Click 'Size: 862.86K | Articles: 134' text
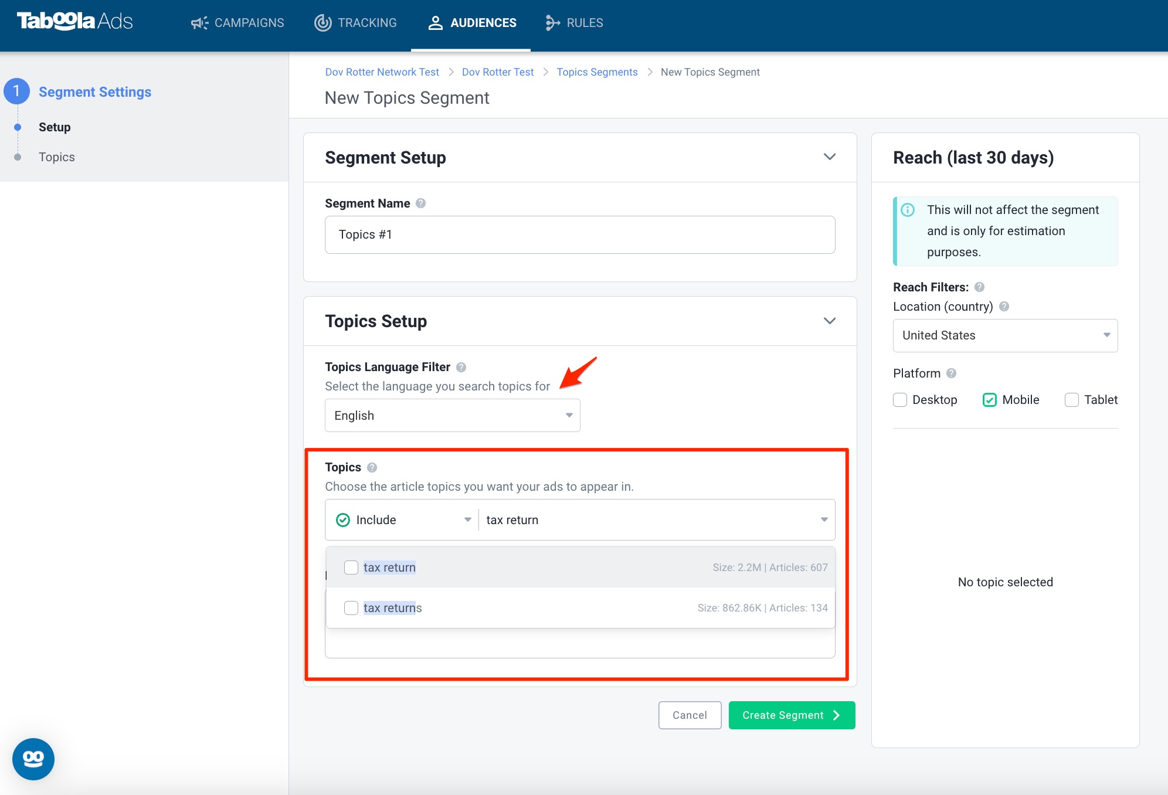The height and width of the screenshot is (795, 1168). 762,608
